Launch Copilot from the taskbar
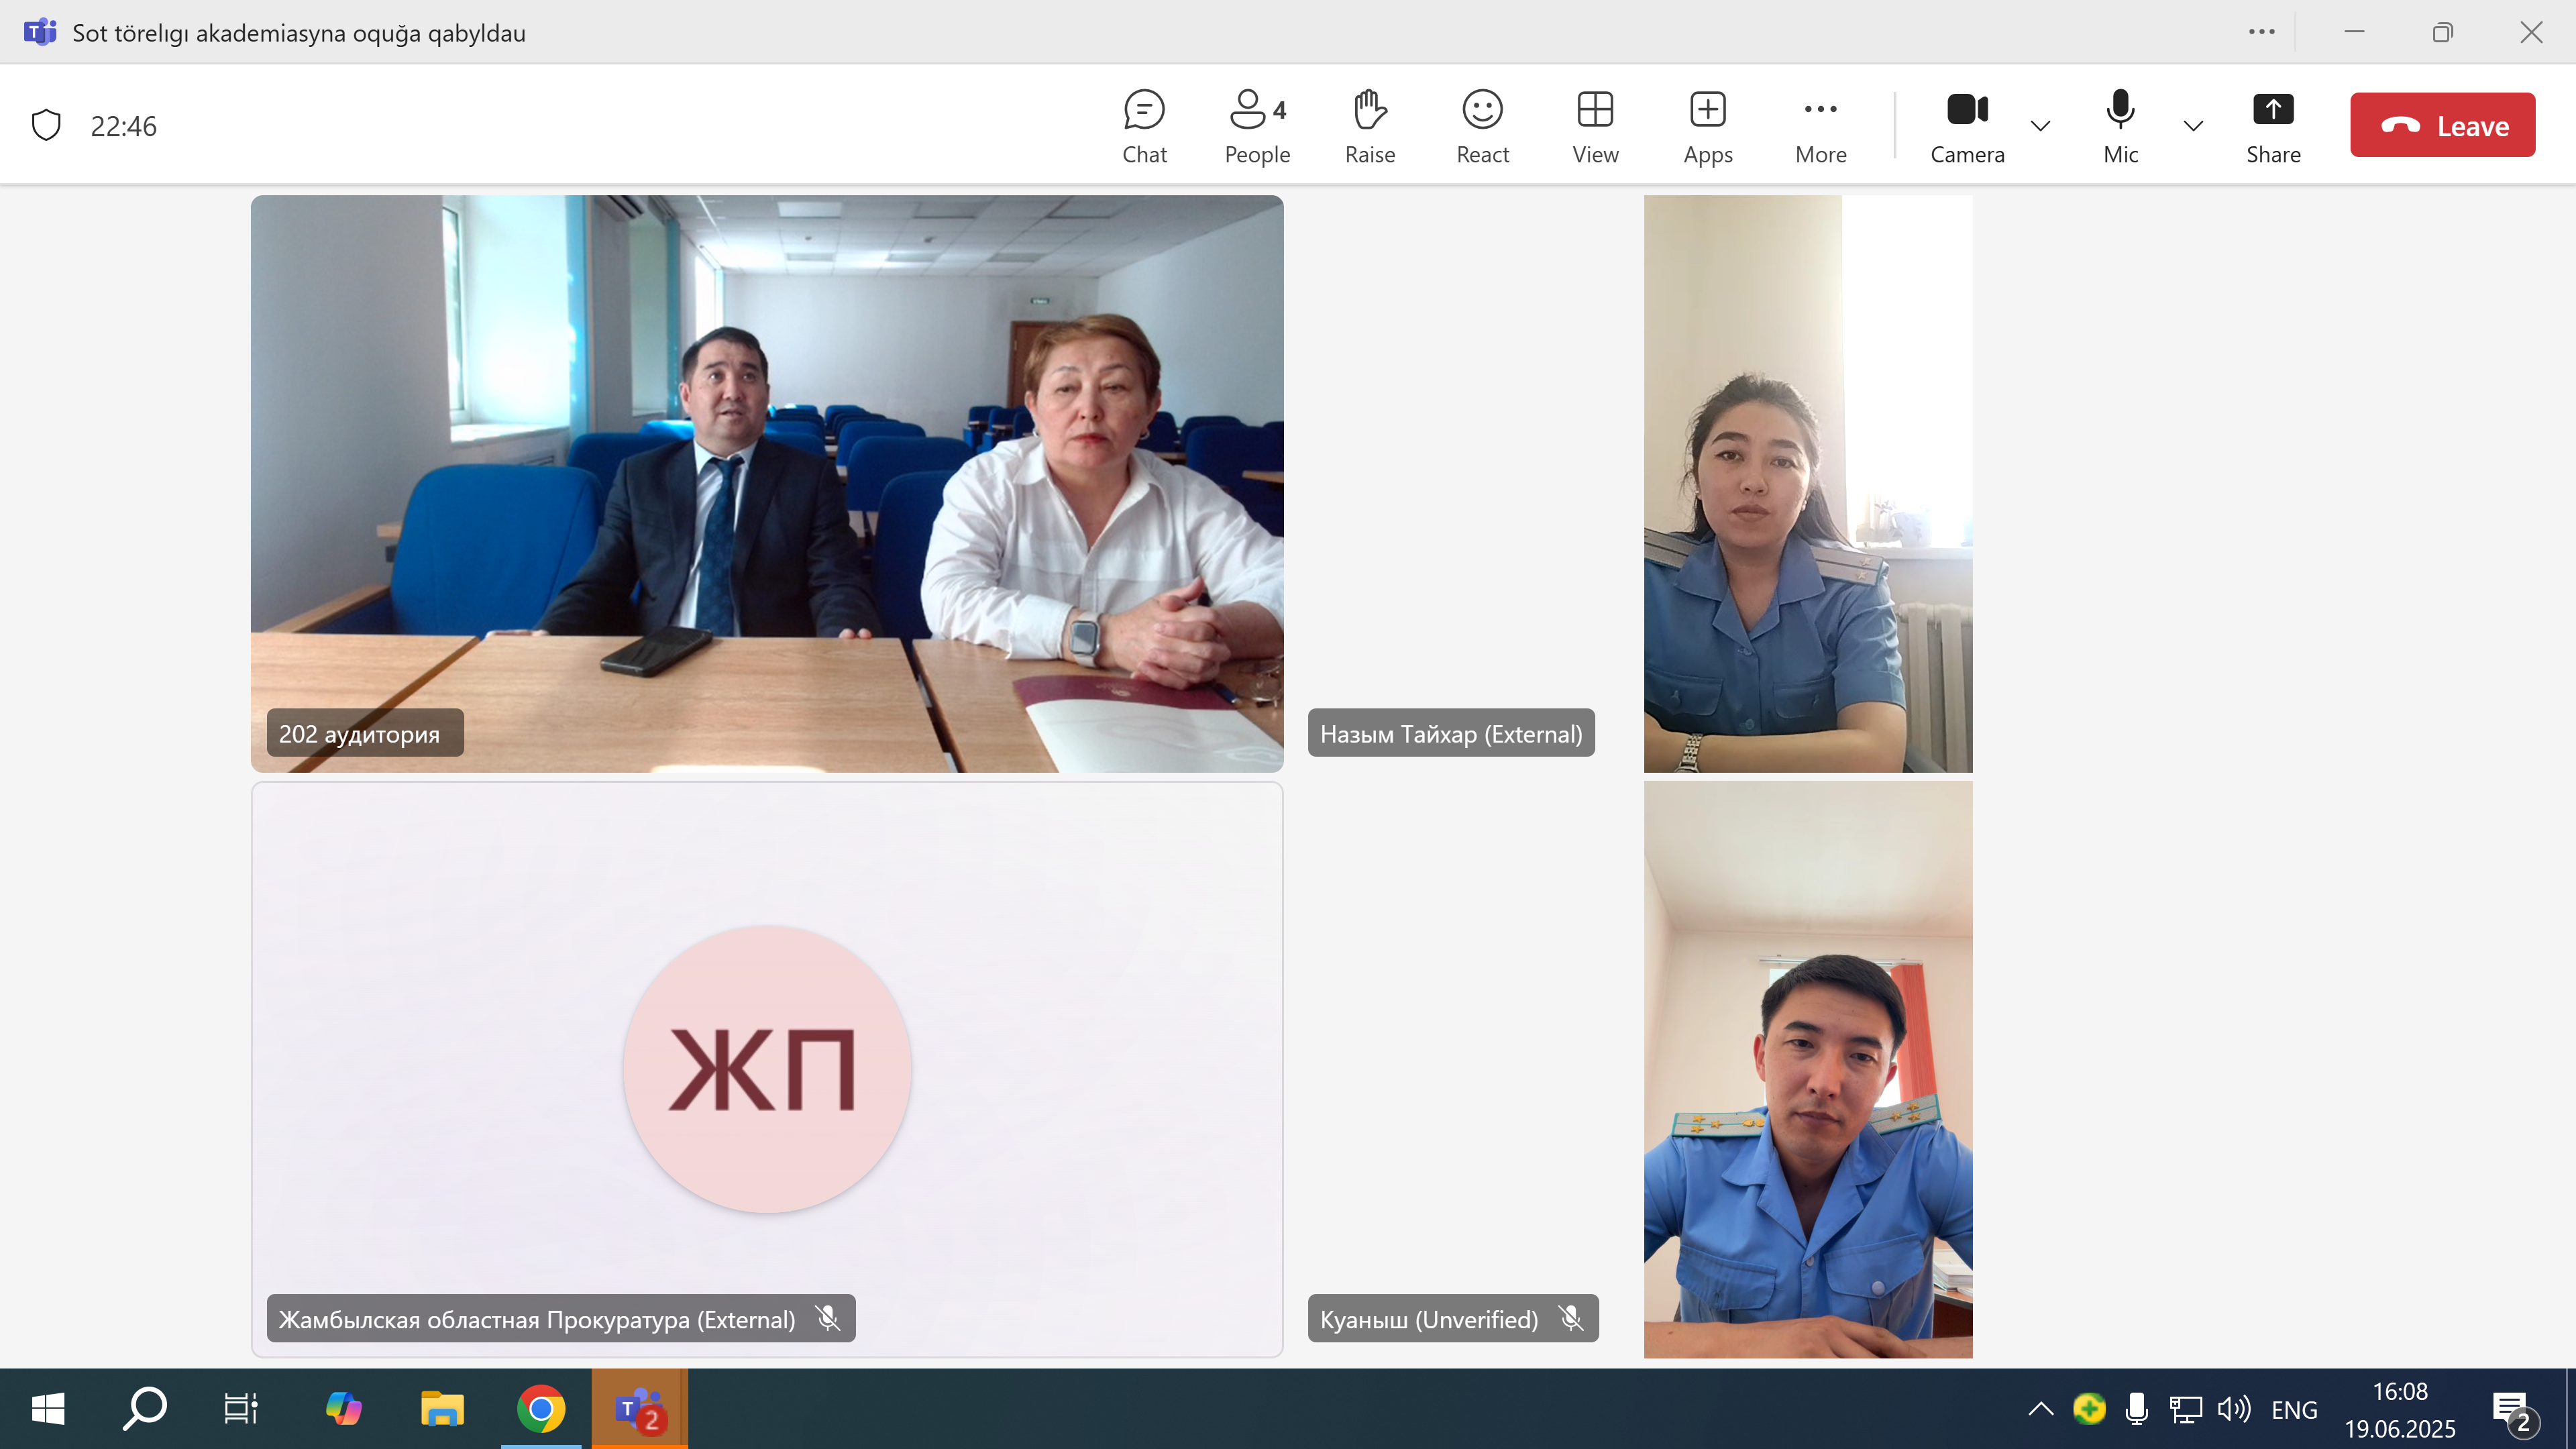The image size is (2576, 1449). [x=344, y=1409]
